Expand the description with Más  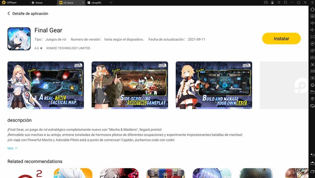pos(12,148)
